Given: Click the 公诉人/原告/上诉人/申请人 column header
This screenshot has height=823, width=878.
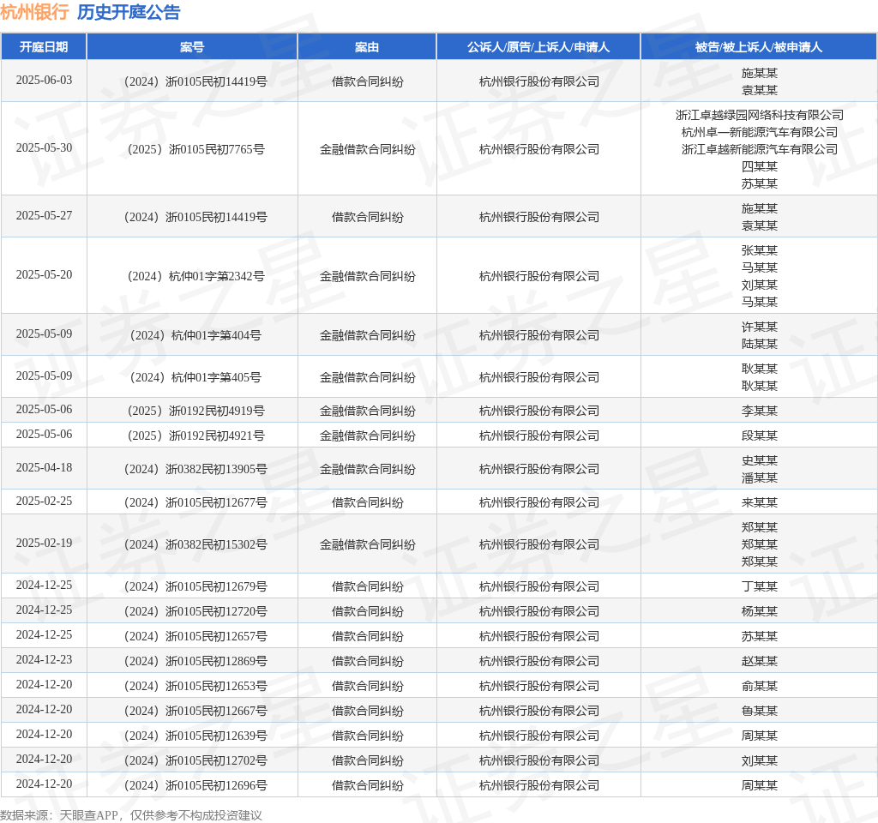Looking at the screenshot, I should coord(538,47).
